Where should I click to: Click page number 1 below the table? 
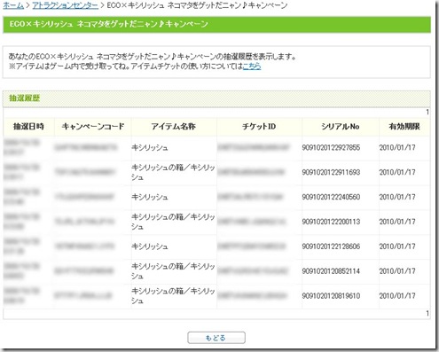point(427,313)
